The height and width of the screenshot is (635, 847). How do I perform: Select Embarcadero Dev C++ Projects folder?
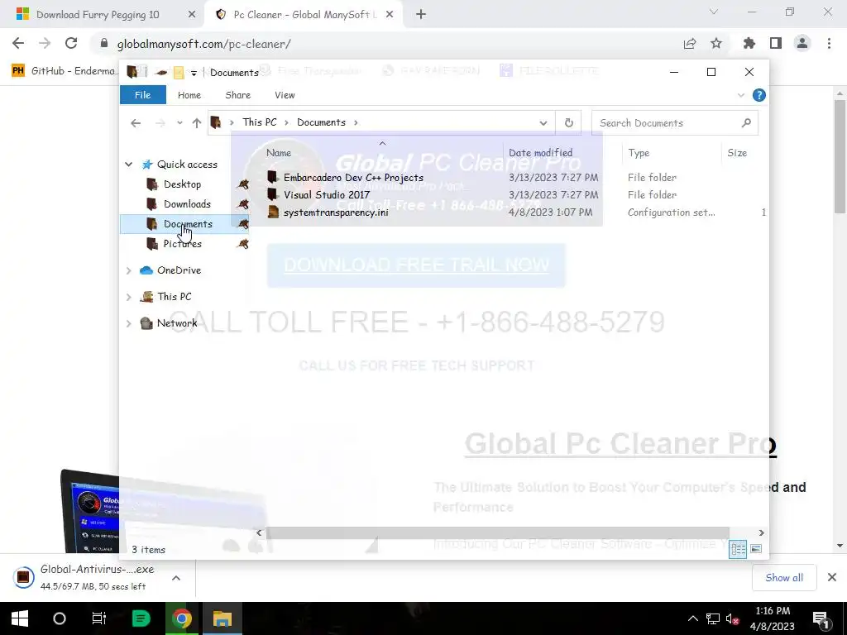[353, 178]
